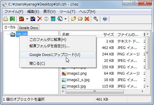Image resolution: width=154 pixels, height=105 pixels.
Task: Click the new folder icon with sparkle
Action: pos(74,19)
